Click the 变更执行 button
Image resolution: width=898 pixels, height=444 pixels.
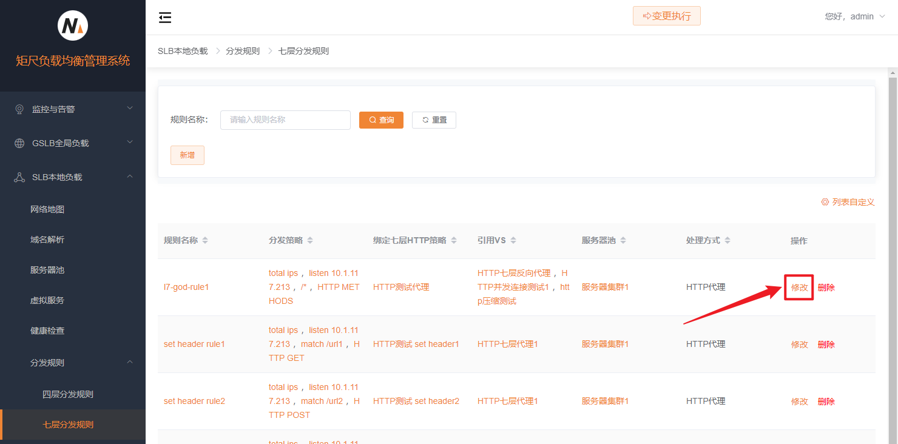(x=666, y=16)
